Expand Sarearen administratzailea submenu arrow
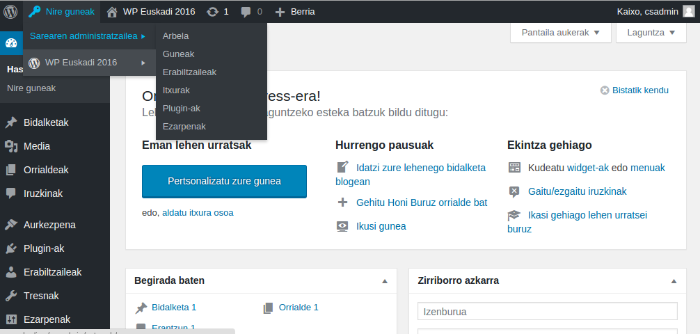 143,37
